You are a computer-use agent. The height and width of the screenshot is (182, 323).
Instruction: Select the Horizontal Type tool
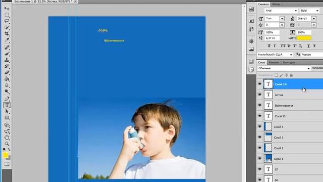[7, 105]
